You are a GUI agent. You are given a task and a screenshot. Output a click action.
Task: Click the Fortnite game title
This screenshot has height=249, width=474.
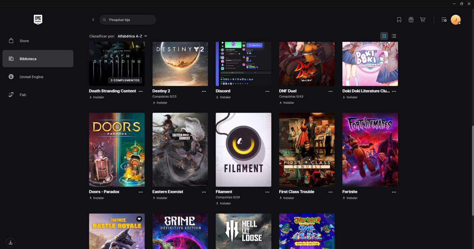coord(350,192)
